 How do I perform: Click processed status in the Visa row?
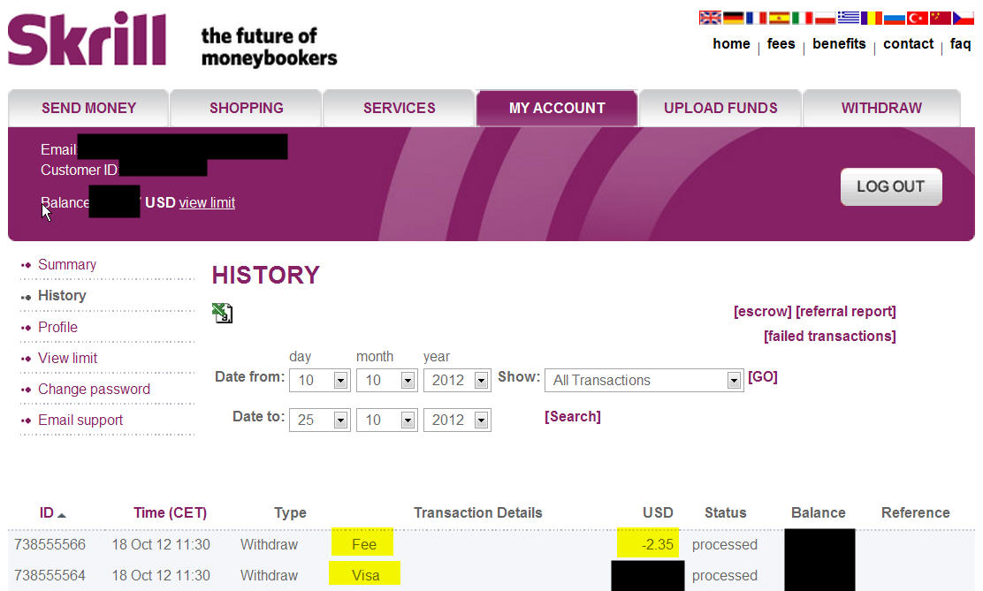pos(724,575)
